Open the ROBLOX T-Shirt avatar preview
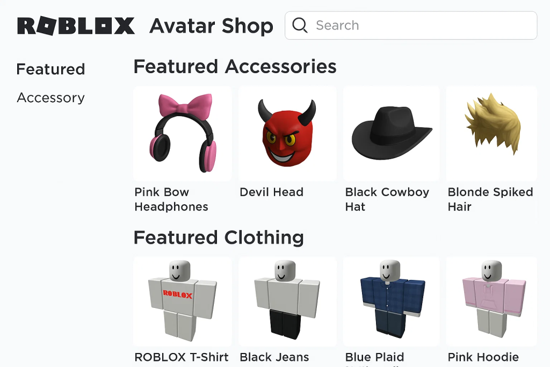The image size is (550, 367). pos(182,301)
